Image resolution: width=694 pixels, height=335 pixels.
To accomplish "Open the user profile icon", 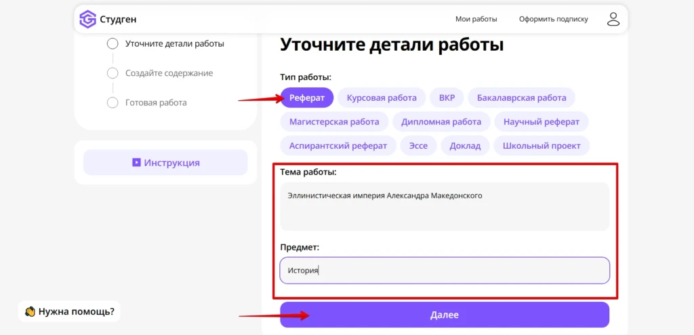I will point(613,19).
